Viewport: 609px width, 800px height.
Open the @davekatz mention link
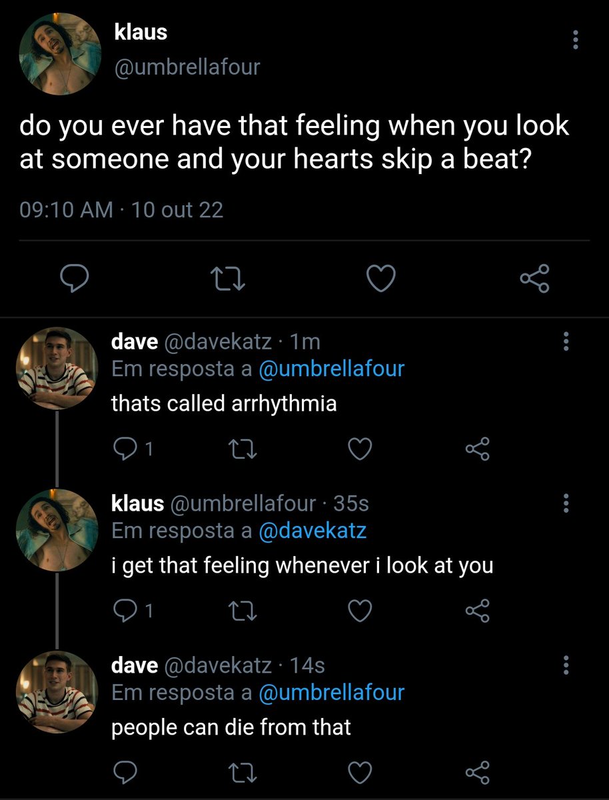point(312,531)
